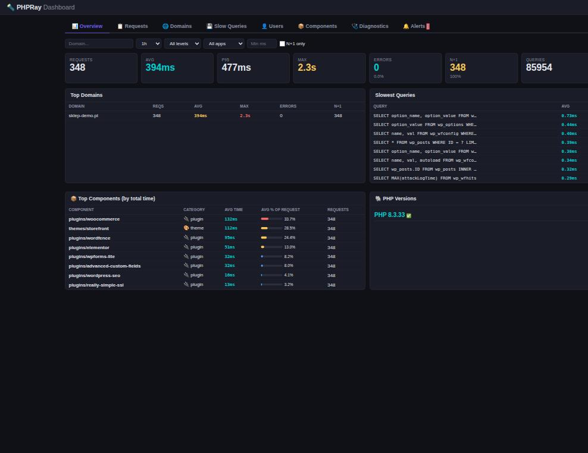Click the wordfence 24.4% progress bar
This screenshot has height=453, width=588.
tap(271, 238)
